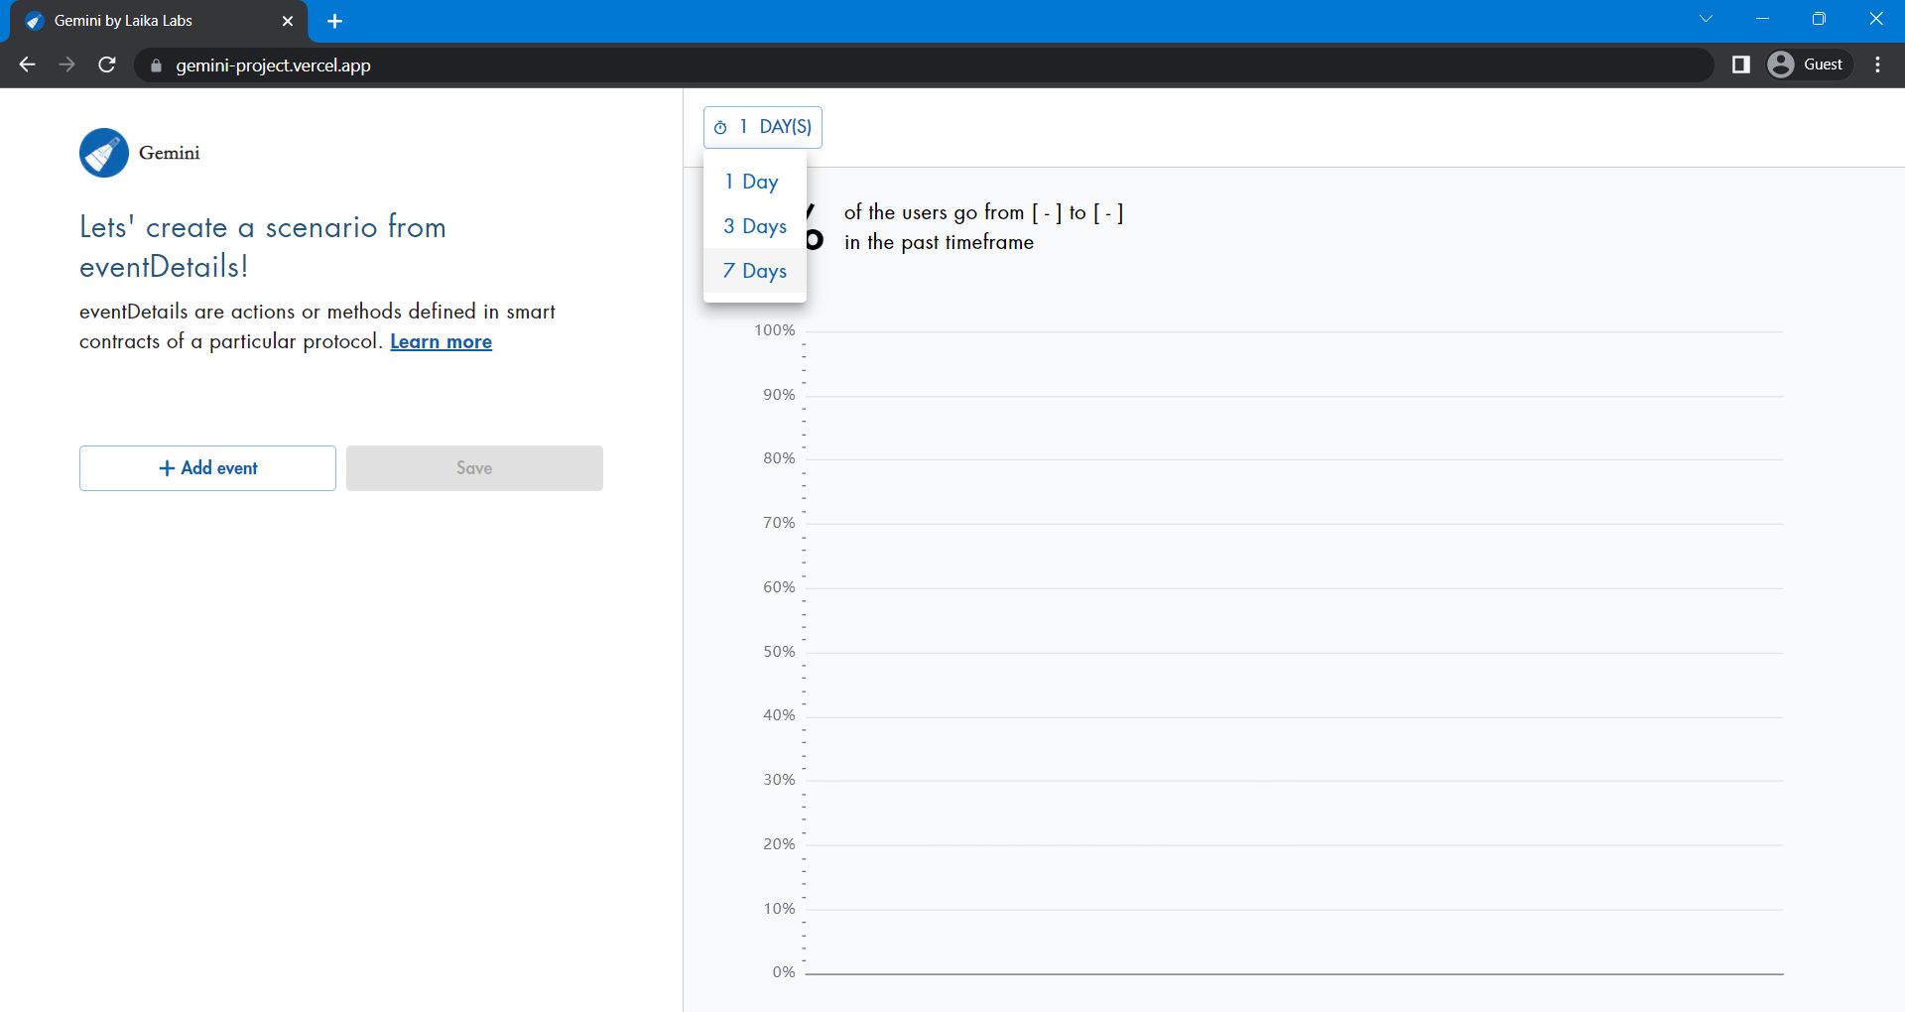Click the 20% axis label

pos(779,844)
